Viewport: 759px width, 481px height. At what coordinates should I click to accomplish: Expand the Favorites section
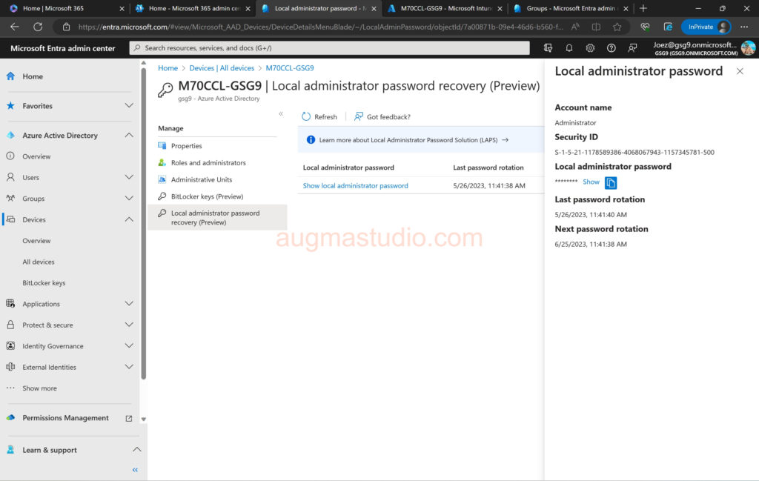tap(129, 106)
